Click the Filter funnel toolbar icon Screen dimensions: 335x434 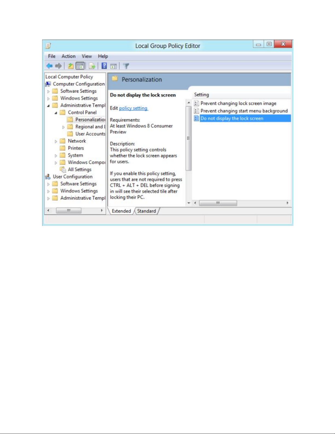[x=126, y=66]
